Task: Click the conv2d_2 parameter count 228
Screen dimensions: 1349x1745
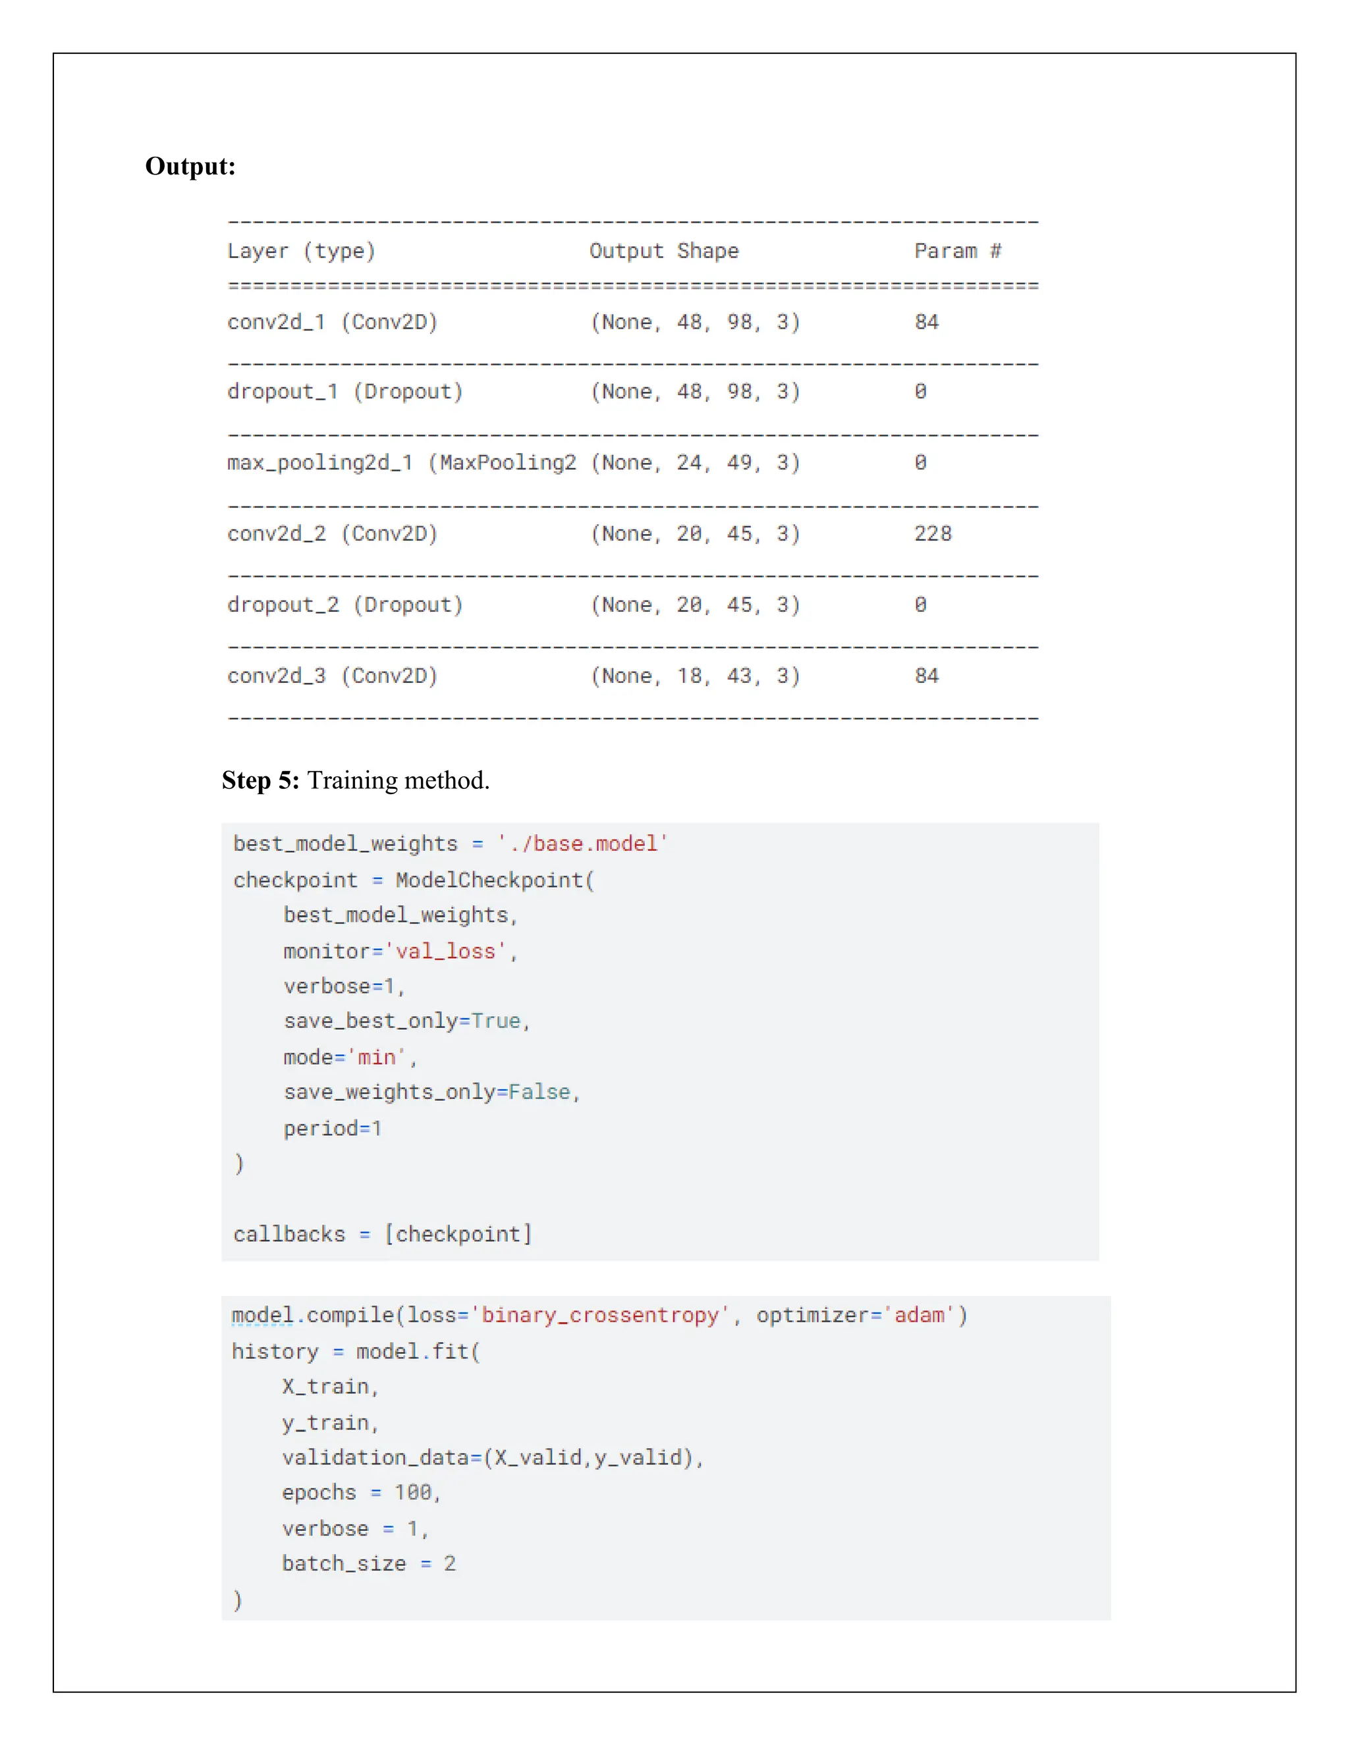Action: tap(933, 534)
